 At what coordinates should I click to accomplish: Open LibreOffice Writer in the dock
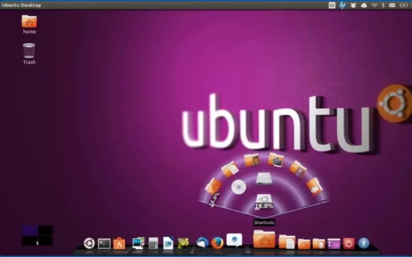tap(168, 243)
